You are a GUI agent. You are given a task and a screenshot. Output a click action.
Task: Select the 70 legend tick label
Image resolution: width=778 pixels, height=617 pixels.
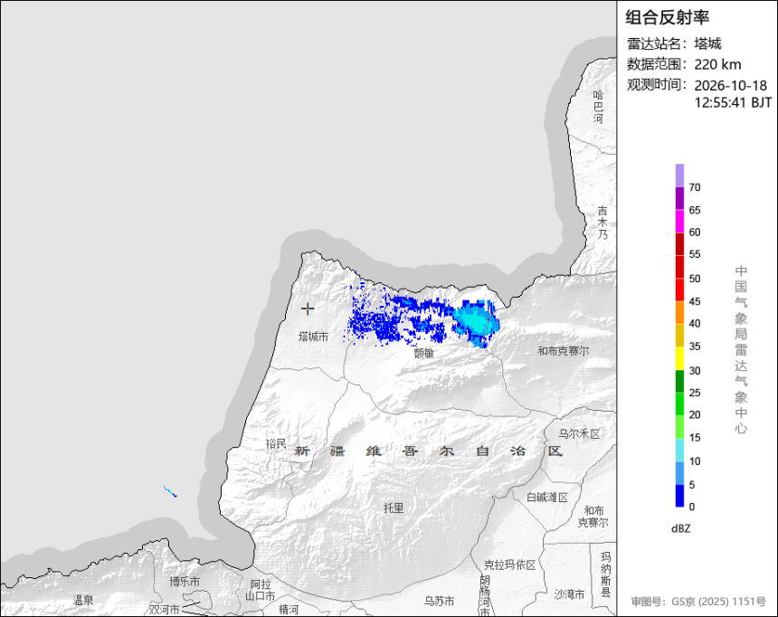pyautogui.click(x=695, y=187)
